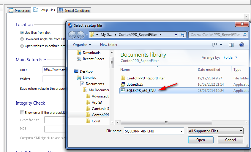
Task: Click the navigation pane scroll up arrow
Action: click(x=112, y=52)
